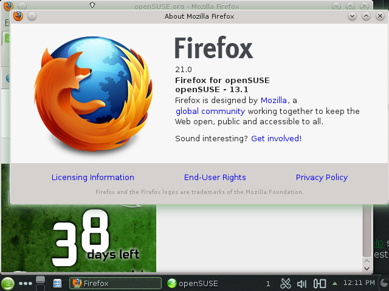Open Licensing Information
Viewport: 389px width, 291px height.
[x=93, y=177]
